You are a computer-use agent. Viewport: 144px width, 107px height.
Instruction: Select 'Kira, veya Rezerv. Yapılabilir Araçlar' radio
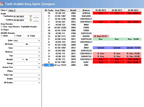2,27
